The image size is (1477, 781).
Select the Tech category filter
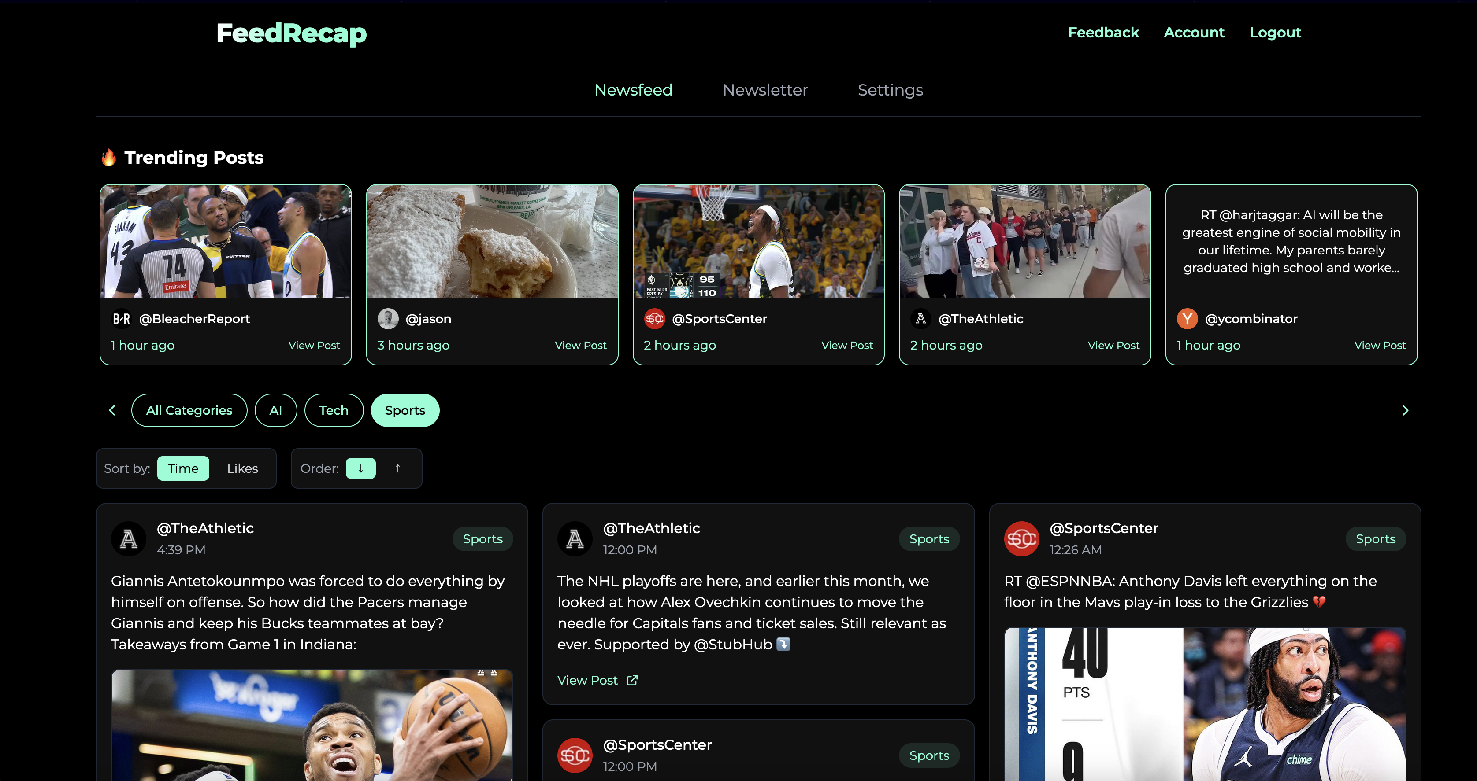pyautogui.click(x=334, y=410)
